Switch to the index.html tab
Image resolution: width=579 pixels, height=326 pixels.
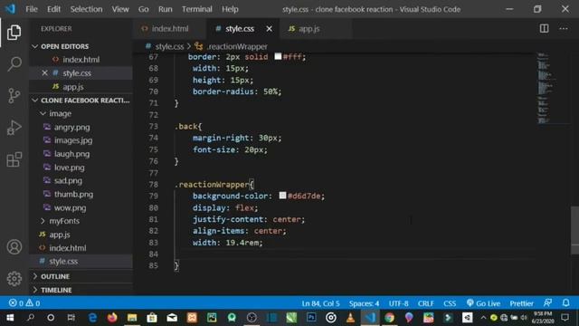(x=169, y=28)
